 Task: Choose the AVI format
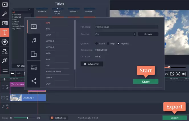click(48, 29)
